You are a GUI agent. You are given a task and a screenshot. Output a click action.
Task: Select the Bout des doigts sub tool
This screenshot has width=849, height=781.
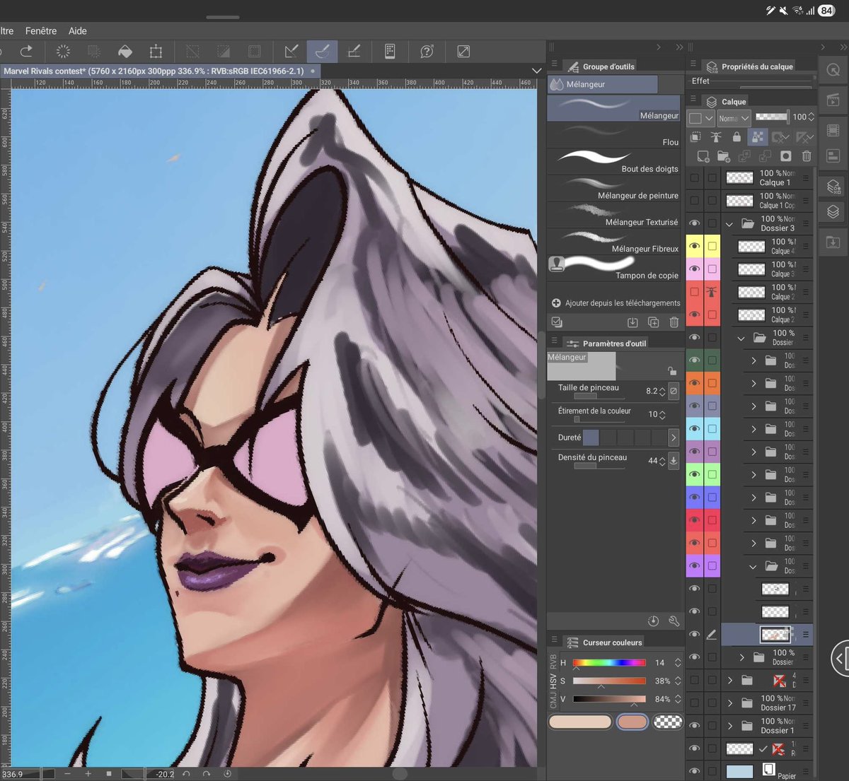point(613,161)
